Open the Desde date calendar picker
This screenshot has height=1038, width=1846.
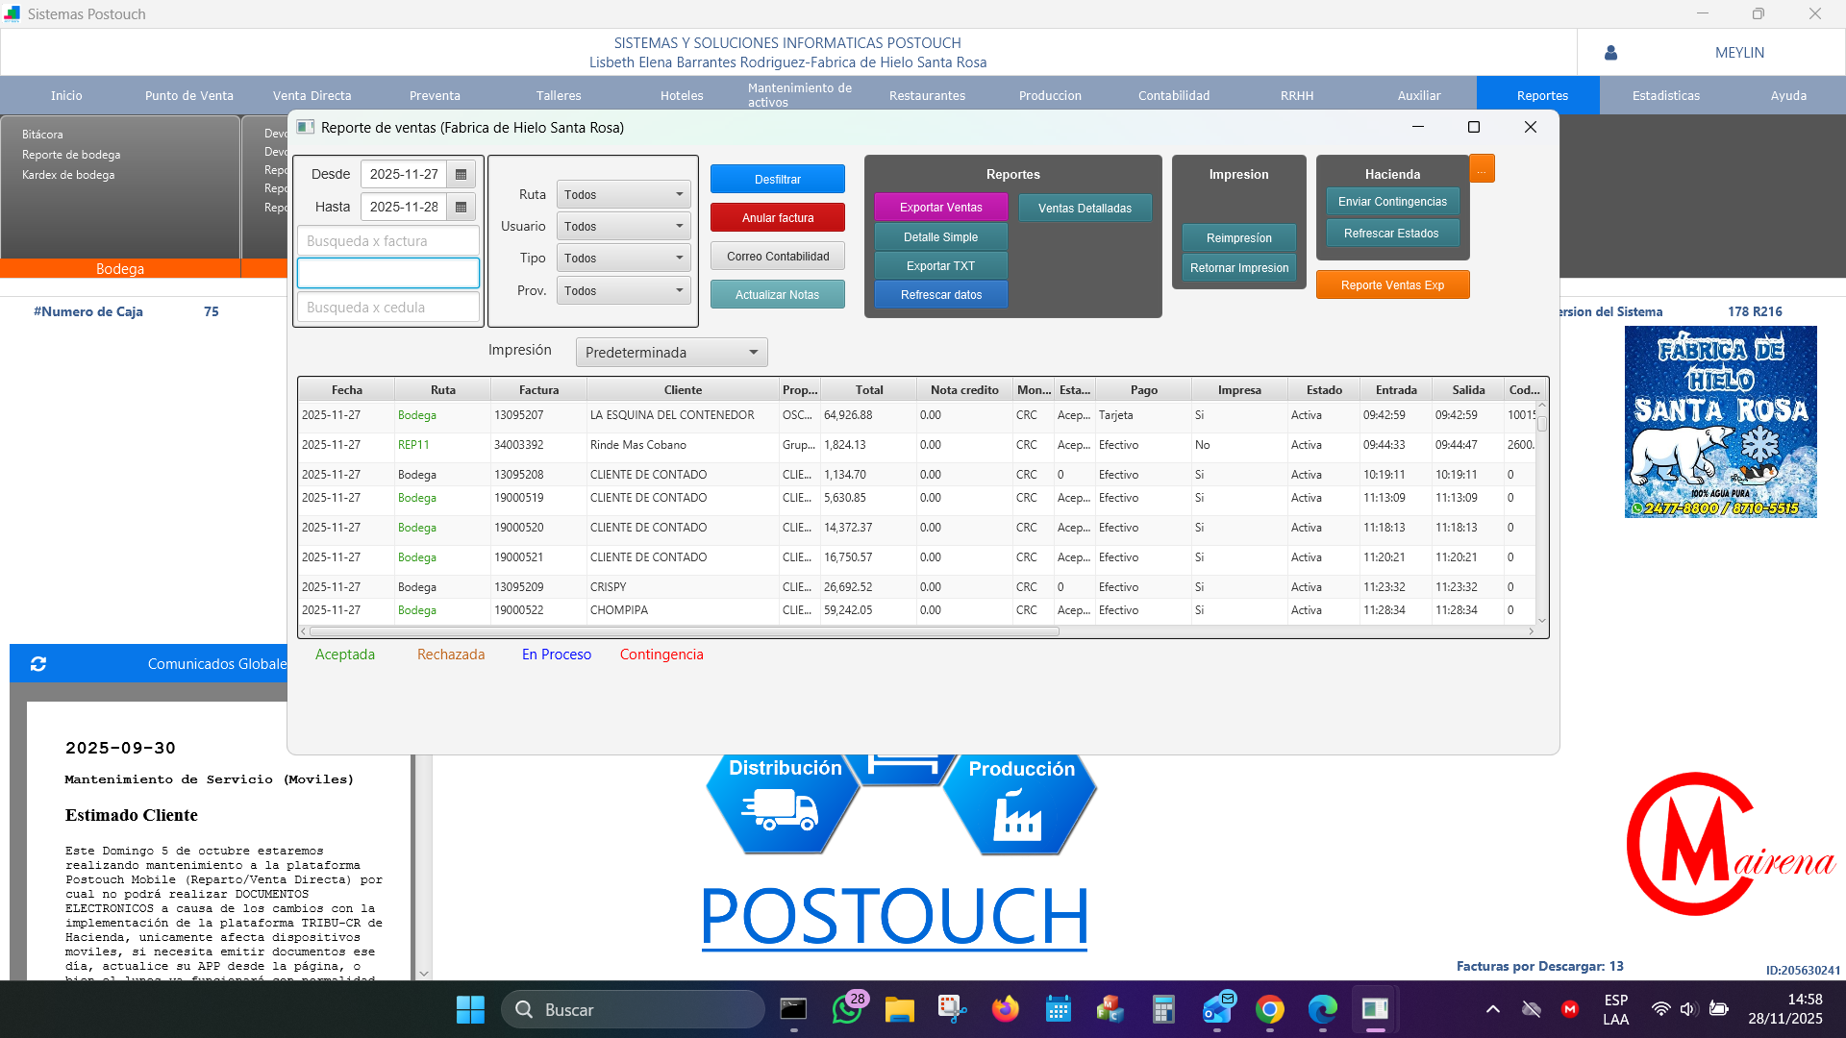coord(461,174)
